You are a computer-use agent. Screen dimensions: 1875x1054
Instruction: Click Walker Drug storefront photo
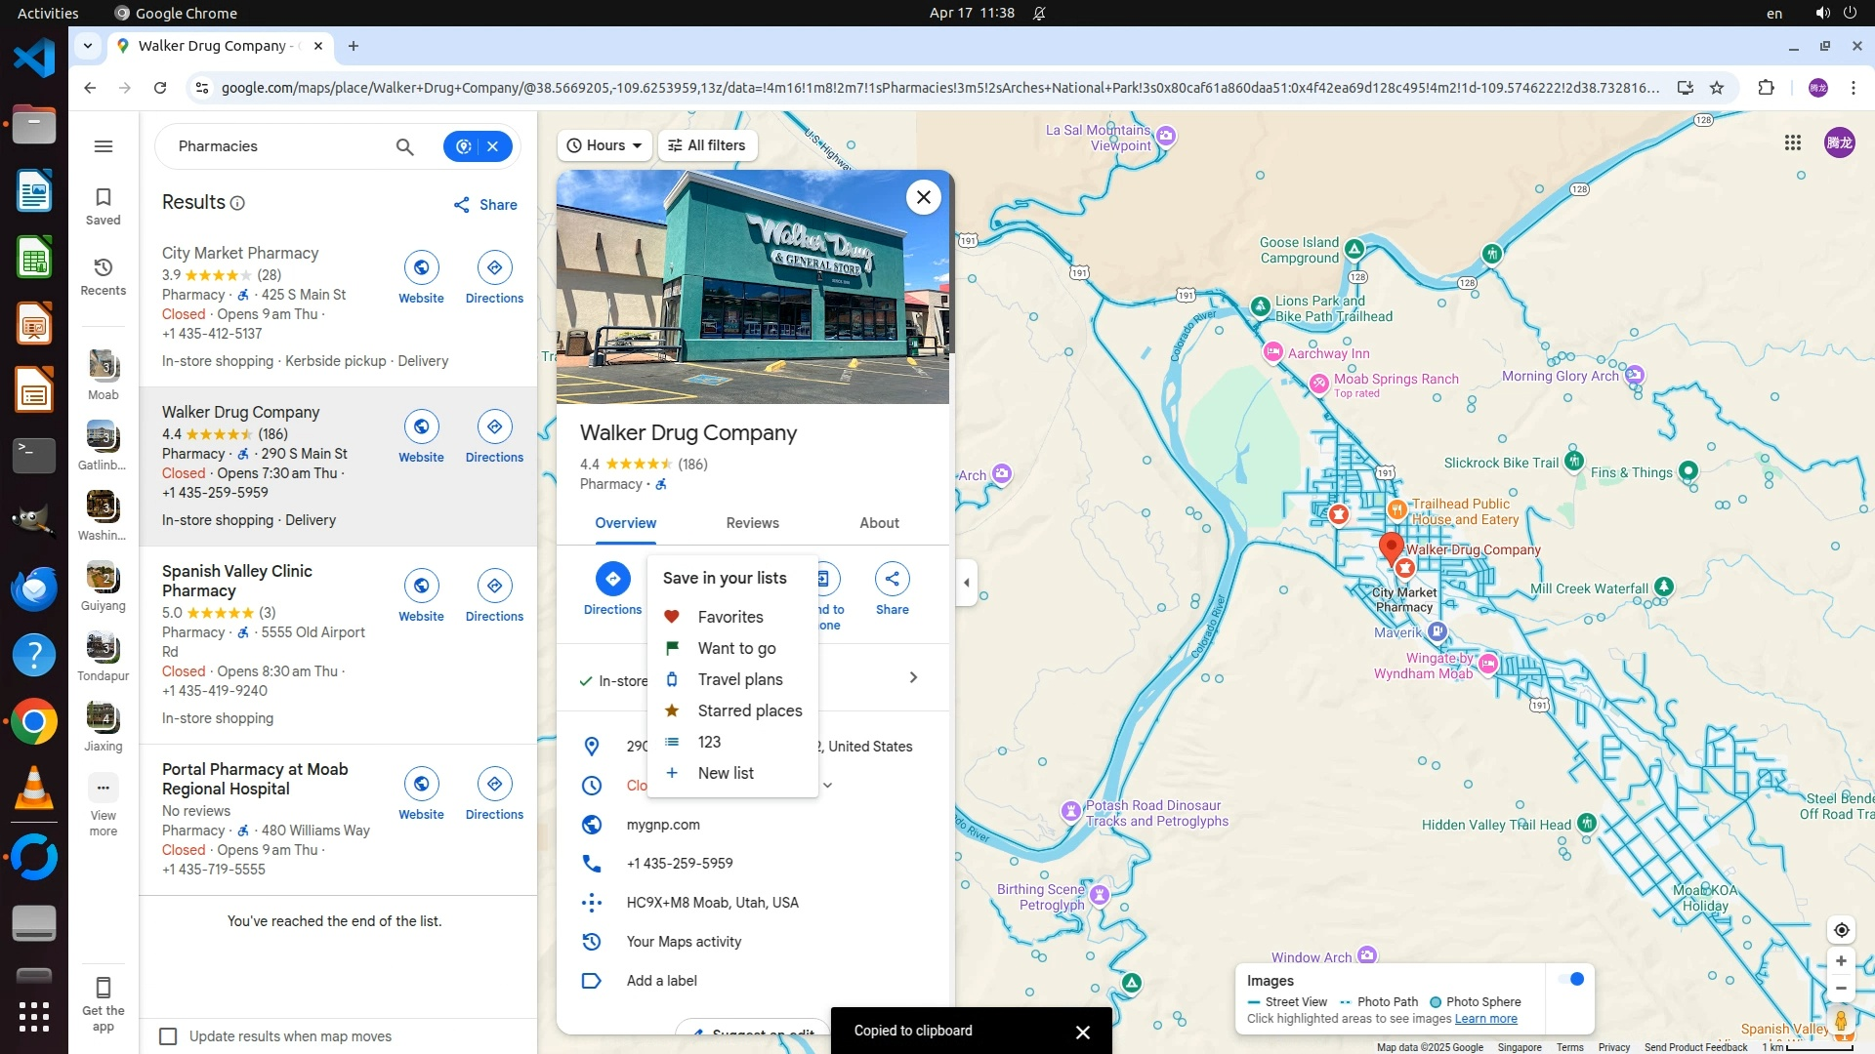(752, 287)
